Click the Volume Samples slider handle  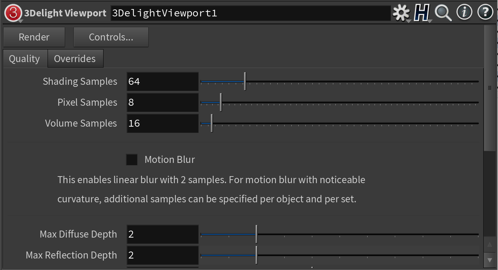(212, 123)
